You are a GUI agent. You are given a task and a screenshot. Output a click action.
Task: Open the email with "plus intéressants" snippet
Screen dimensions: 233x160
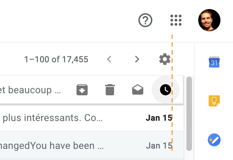[x=52, y=118]
